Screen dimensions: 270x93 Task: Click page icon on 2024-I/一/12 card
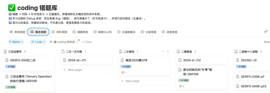pos(180,60)
